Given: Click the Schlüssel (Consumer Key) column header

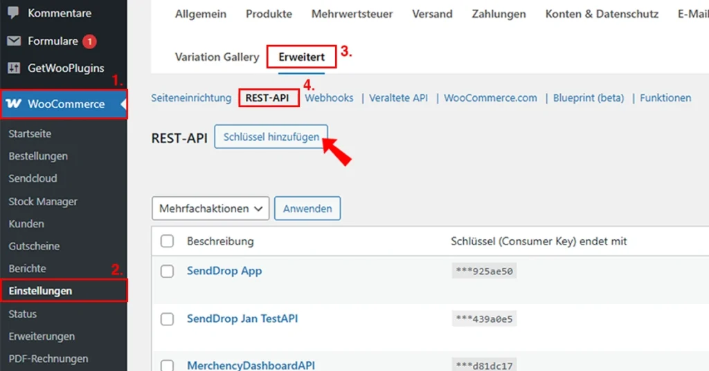Looking at the screenshot, I should click(x=539, y=242).
